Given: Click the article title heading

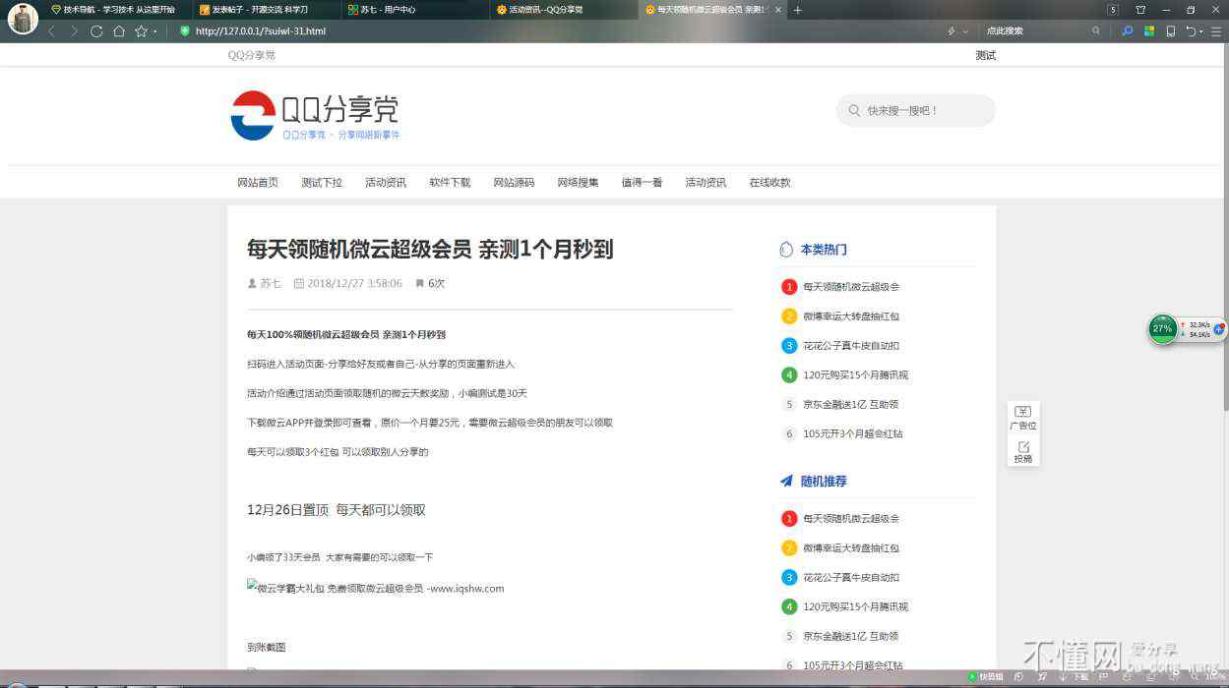Looking at the screenshot, I should click(430, 250).
